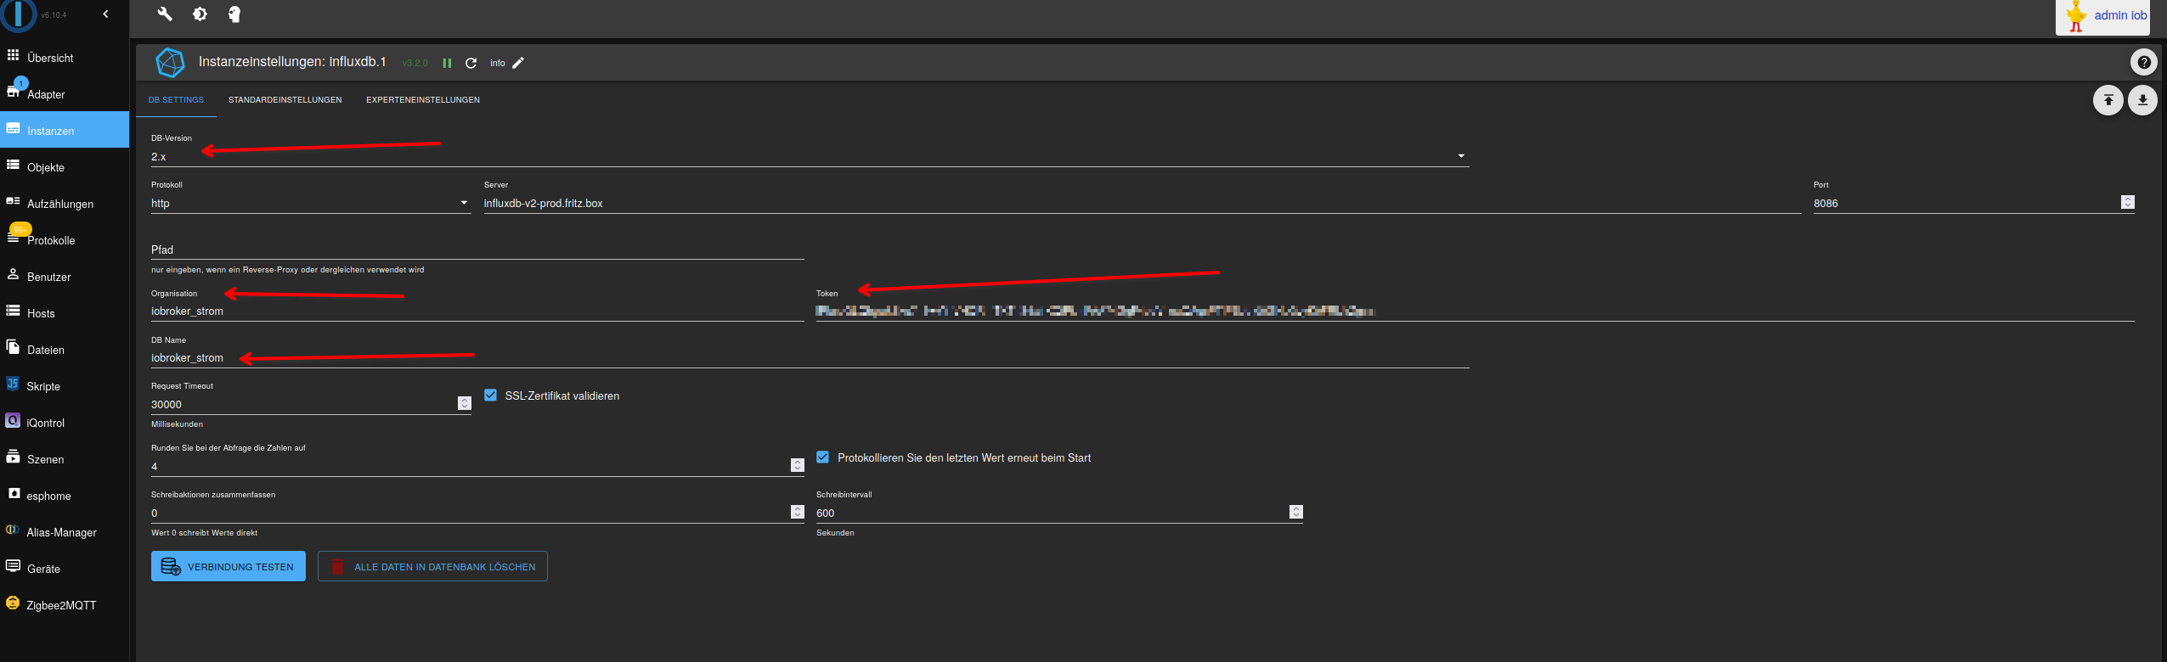
Task: Click the theme toggle sun icon
Action: tap(200, 14)
